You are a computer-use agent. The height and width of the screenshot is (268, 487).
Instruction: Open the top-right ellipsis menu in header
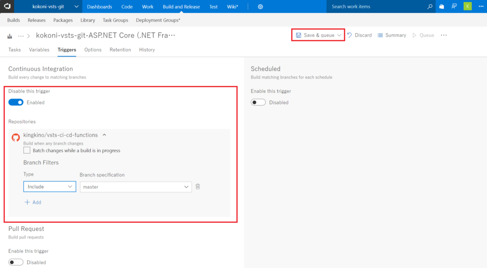pyautogui.click(x=444, y=35)
